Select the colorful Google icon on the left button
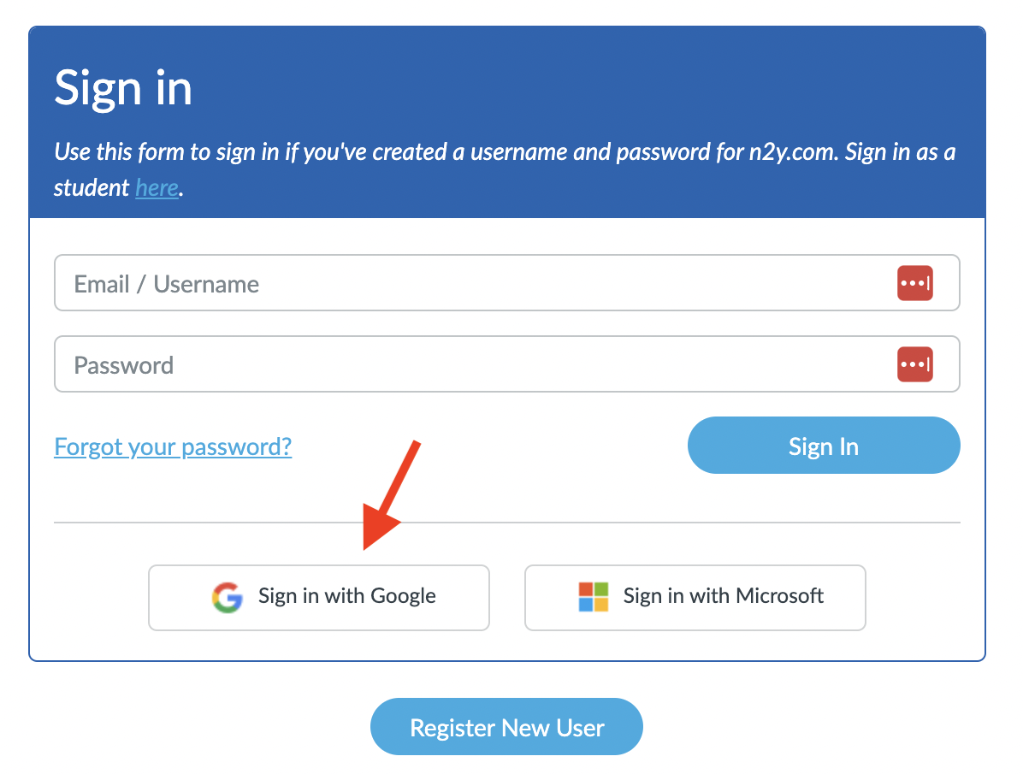 [x=227, y=598]
